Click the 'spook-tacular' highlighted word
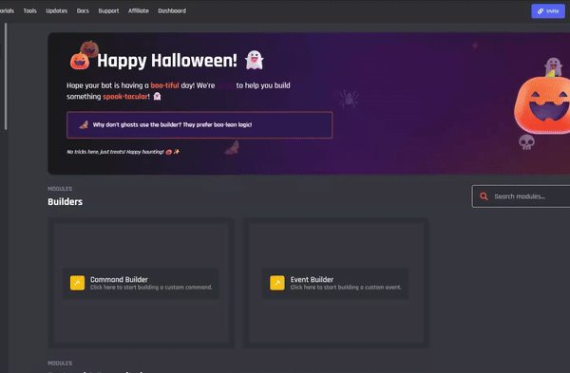Viewport: 570px width, 373px height. (x=125, y=97)
